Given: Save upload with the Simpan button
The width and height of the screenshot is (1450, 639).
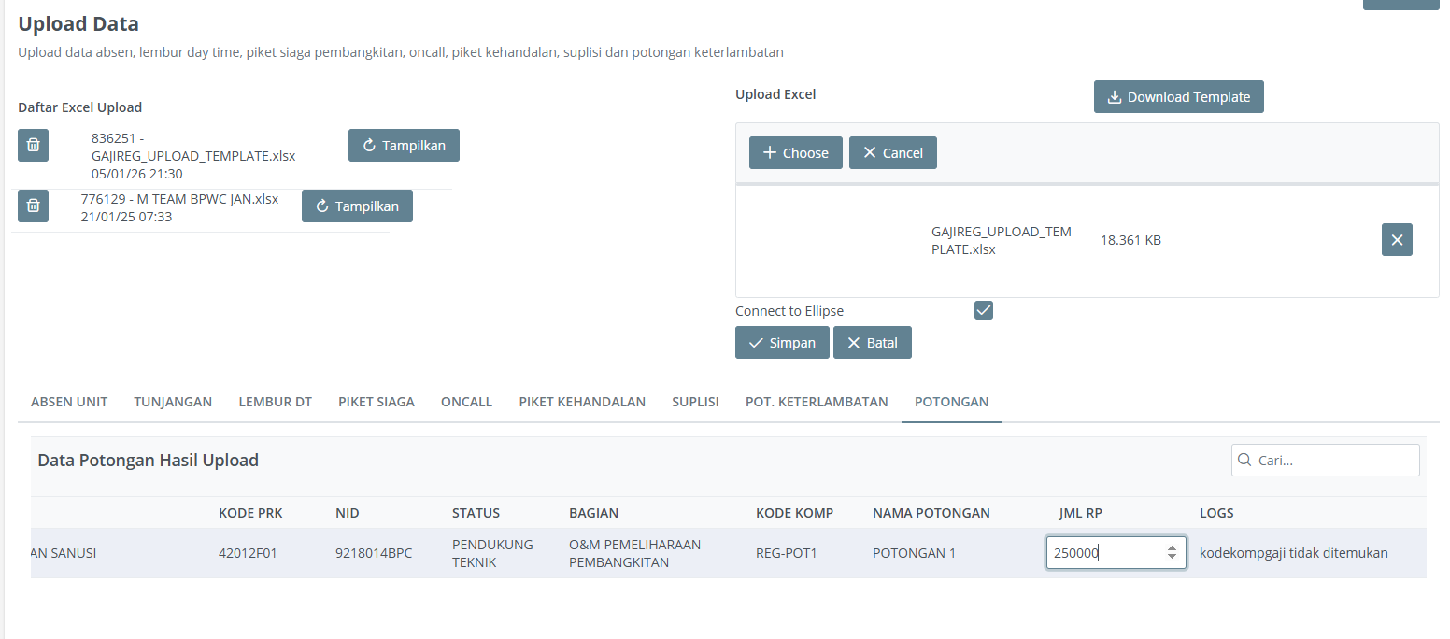Looking at the screenshot, I should pyautogui.click(x=782, y=343).
